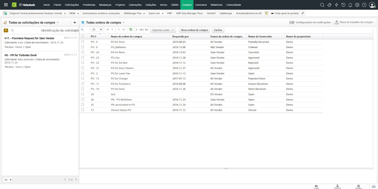Open the Técnico panel in footer
The height and width of the screenshot is (189, 378).
click(337, 187)
